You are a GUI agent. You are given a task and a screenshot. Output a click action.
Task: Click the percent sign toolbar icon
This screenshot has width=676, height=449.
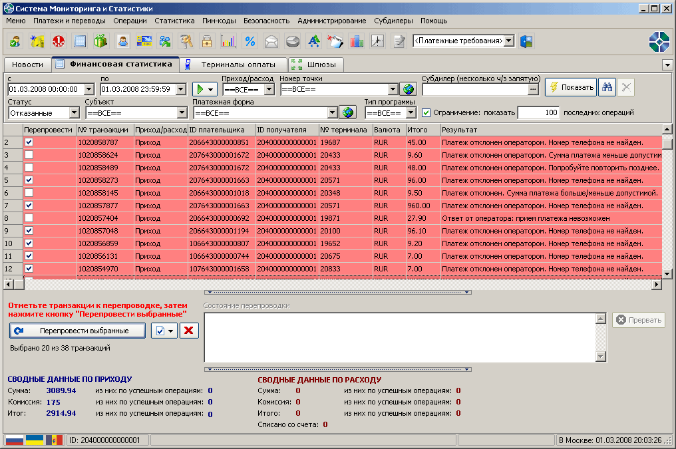coord(250,41)
